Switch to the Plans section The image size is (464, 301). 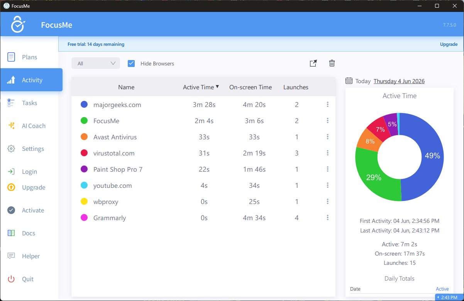pyautogui.click(x=31, y=57)
